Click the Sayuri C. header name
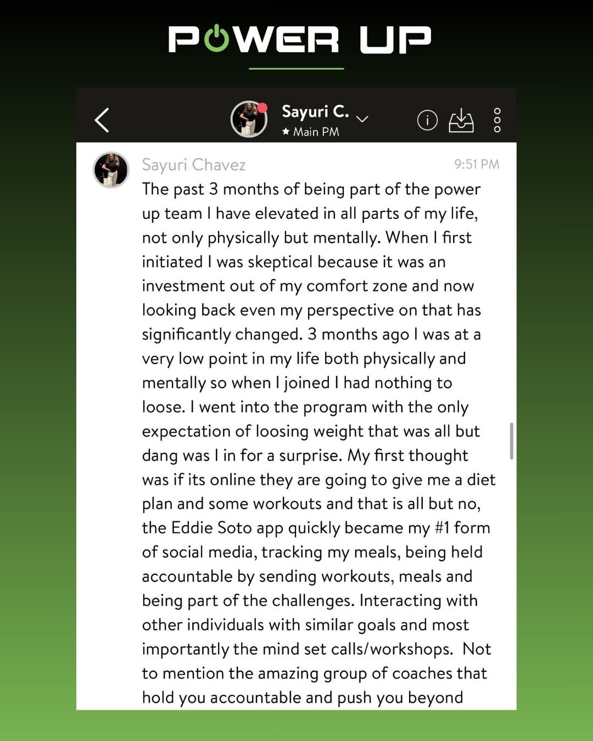The width and height of the screenshot is (593, 741). 315,111
